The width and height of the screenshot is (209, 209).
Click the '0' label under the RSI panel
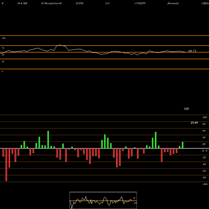pyautogui.click(x=2, y=71)
